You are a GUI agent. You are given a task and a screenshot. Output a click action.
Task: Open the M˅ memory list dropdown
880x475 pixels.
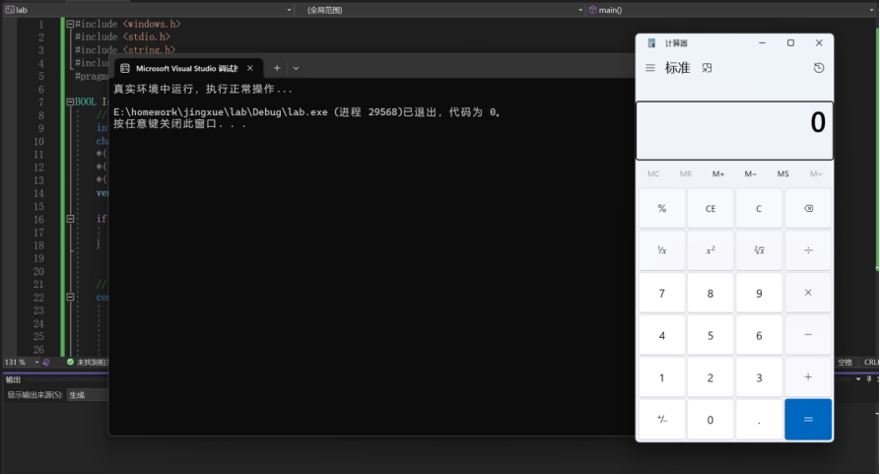(x=816, y=174)
